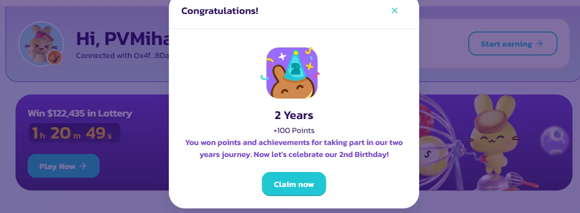Click the purple 2nd Birthday description text
Viewport: 580px width, 213px height.
pos(294,148)
